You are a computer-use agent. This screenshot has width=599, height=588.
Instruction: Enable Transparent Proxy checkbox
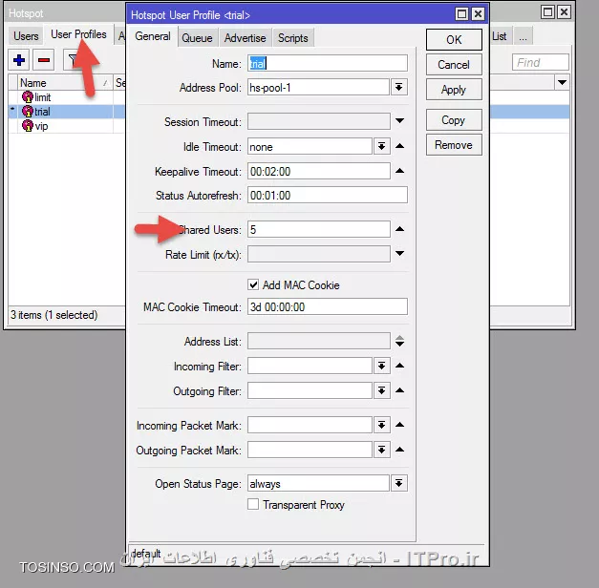[x=253, y=504]
